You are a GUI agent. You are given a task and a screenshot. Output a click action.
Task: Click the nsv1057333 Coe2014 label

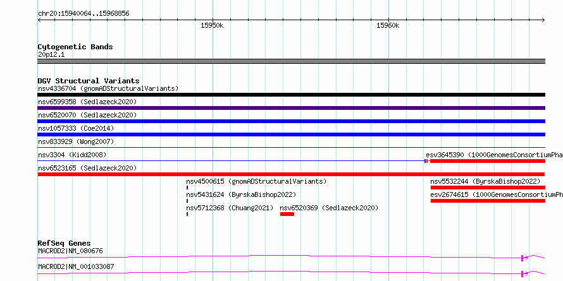[x=76, y=128]
